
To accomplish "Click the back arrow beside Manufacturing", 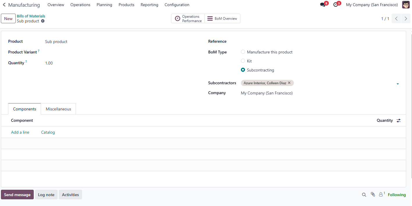I will [x=4, y=5].
